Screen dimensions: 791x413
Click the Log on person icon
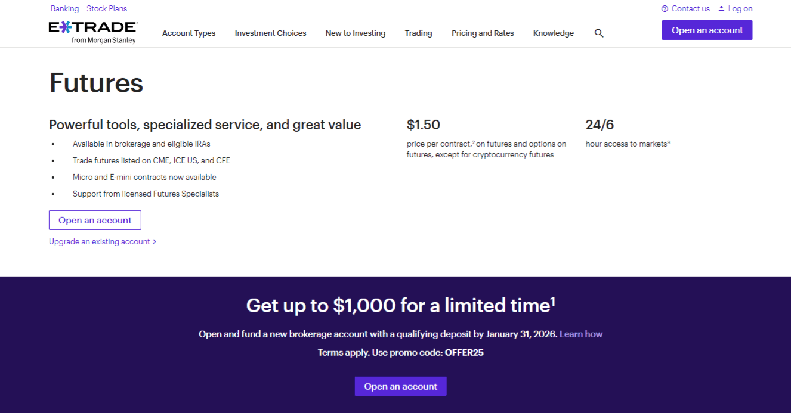tap(721, 9)
